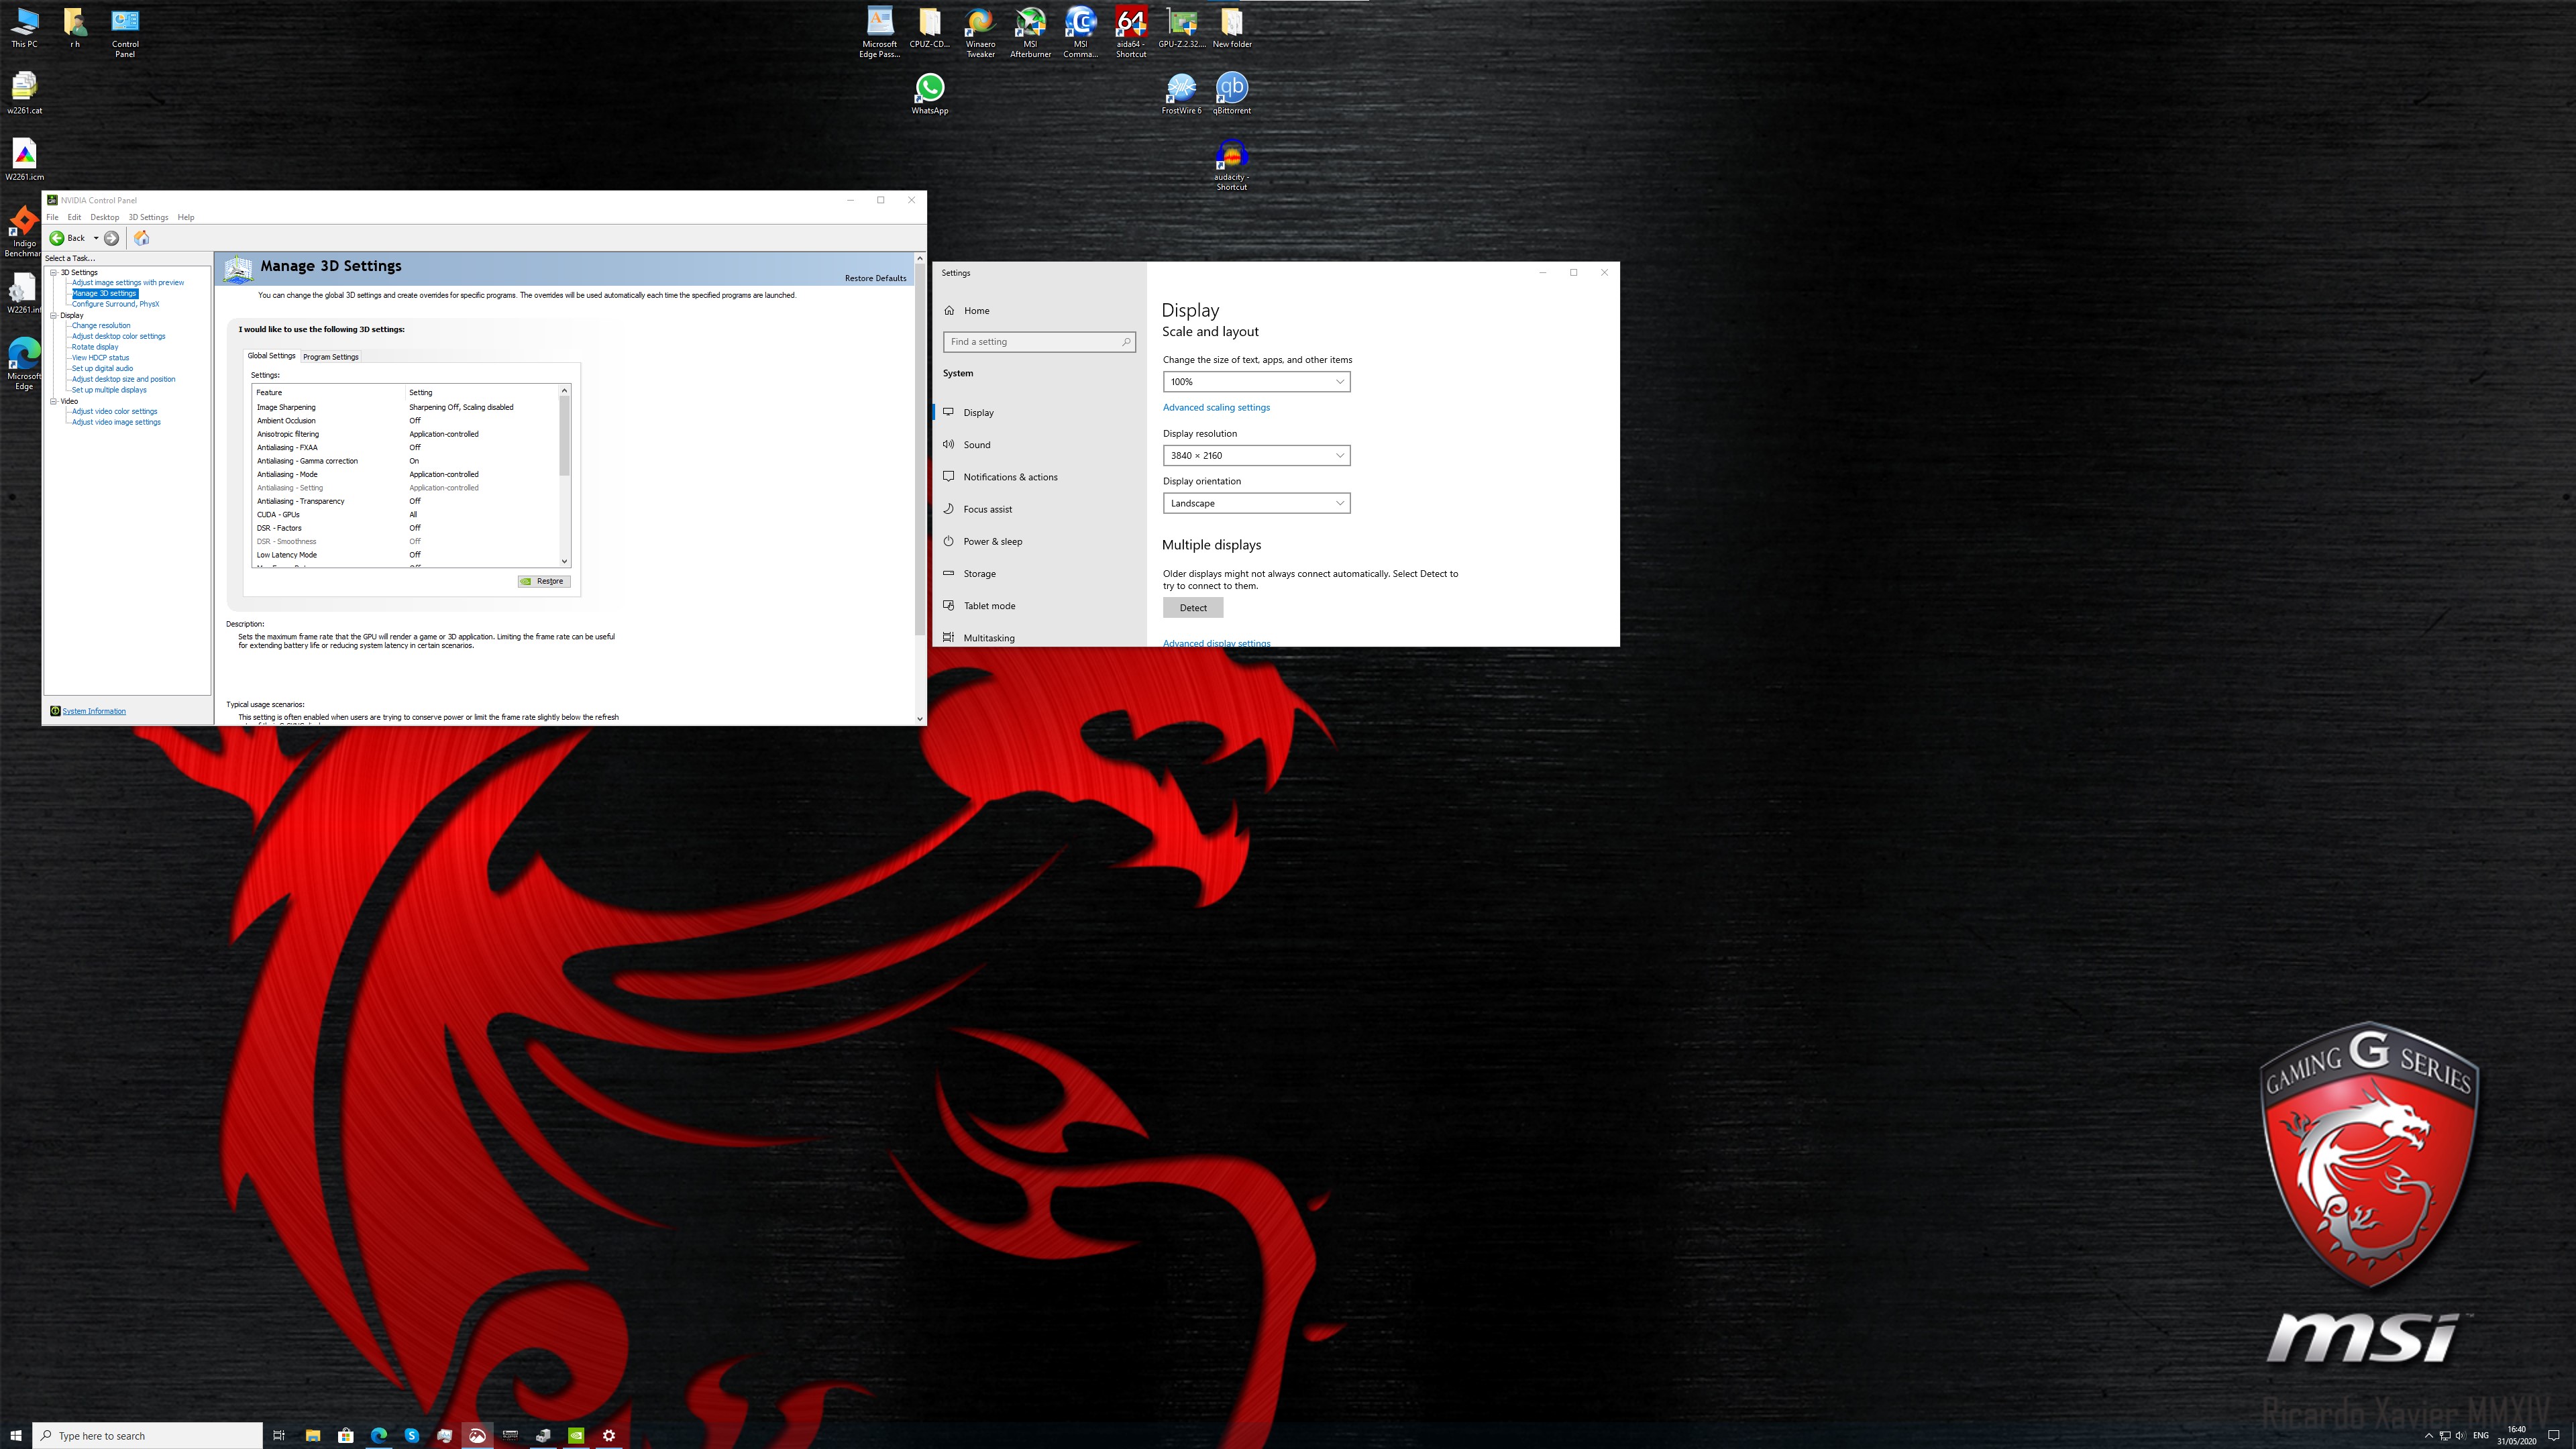
Task: Switch to the Program Settings tab
Action: pyautogui.click(x=331, y=357)
